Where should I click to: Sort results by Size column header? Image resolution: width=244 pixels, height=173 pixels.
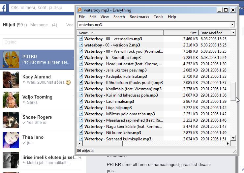[x=181, y=33]
